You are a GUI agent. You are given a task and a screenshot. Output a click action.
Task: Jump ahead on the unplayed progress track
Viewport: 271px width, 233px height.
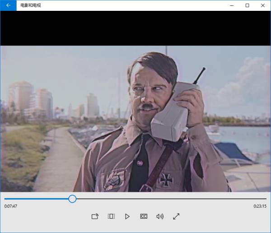point(171,199)
